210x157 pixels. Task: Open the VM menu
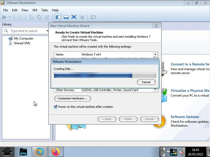tap(35, 10)
